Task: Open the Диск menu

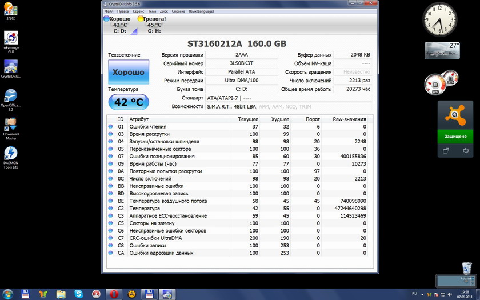Action: pyautogui.click(x=164, y=11)
